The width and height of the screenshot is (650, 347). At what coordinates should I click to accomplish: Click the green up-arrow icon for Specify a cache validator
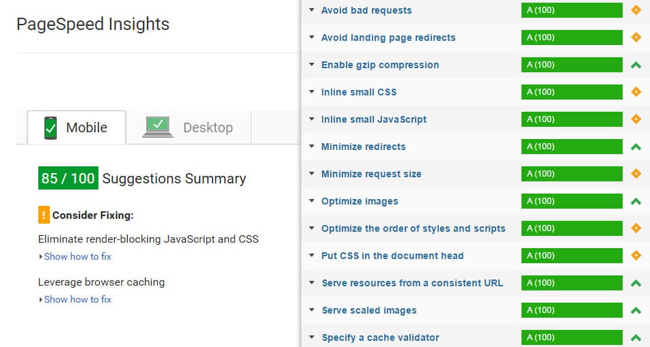[636, 338]
